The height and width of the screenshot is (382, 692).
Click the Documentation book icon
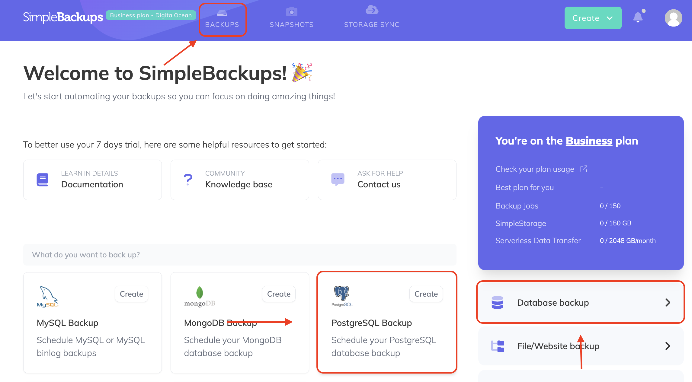42,180
